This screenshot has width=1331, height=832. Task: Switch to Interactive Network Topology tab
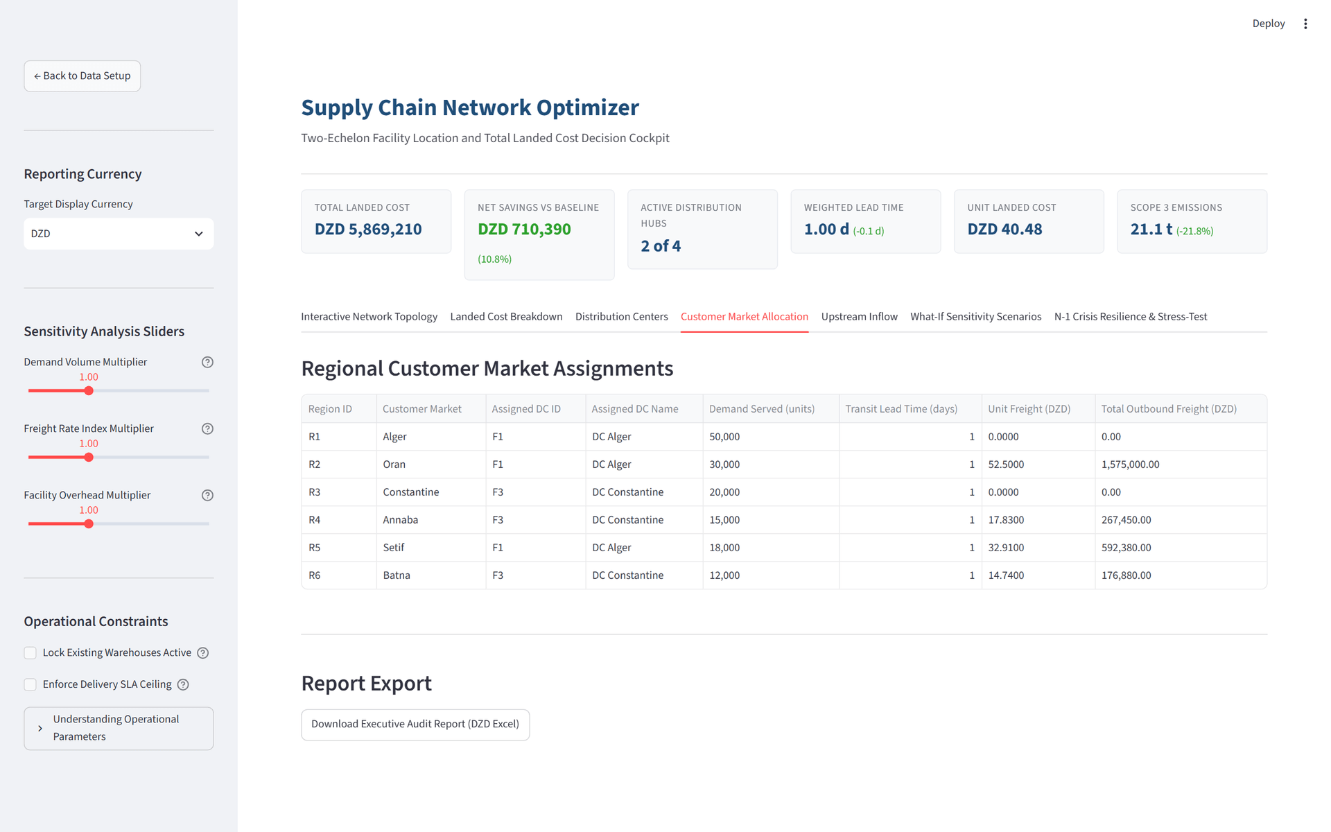[369, 317]
